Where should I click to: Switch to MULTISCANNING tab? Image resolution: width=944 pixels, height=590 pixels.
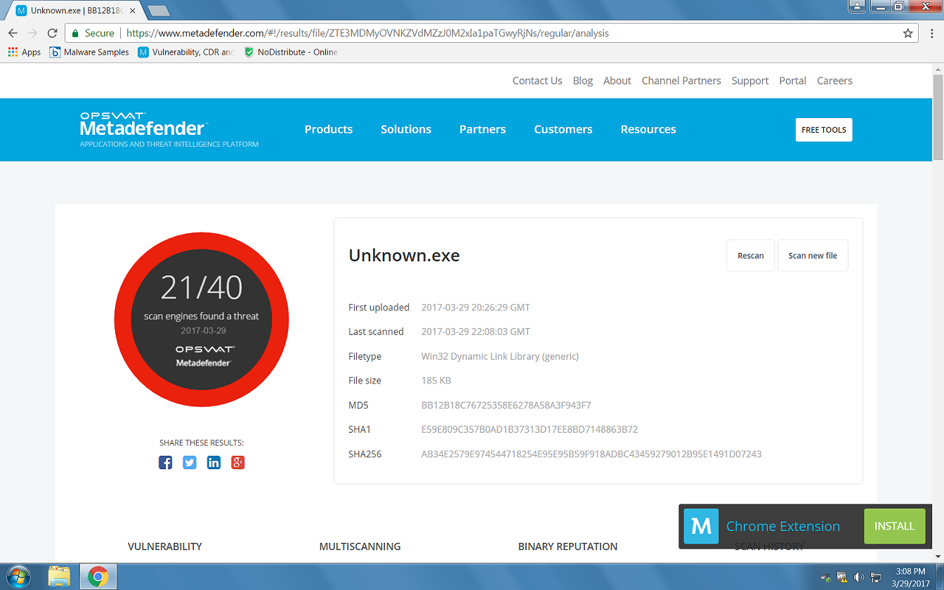(x=360, y=546)
